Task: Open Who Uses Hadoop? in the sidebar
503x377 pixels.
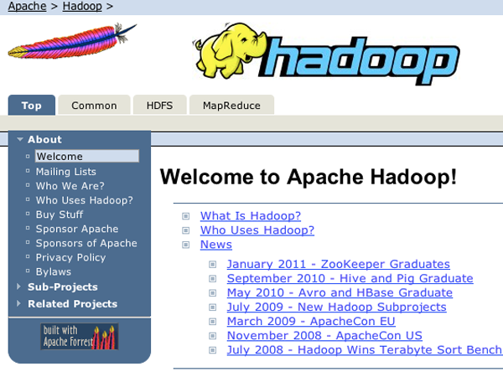Action: point(85,200)
